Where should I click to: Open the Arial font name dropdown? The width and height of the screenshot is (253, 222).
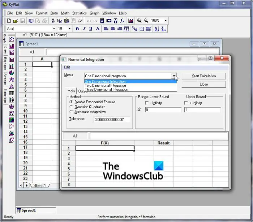tap(54, 29)
